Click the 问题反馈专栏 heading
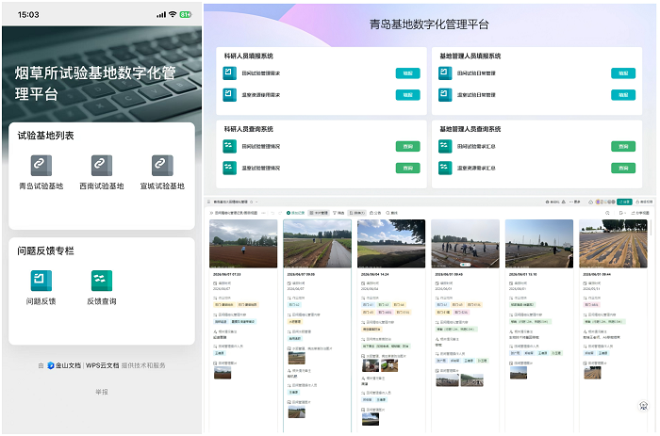The height and width of the screenshot is (436, 660). tap(45, 250)
